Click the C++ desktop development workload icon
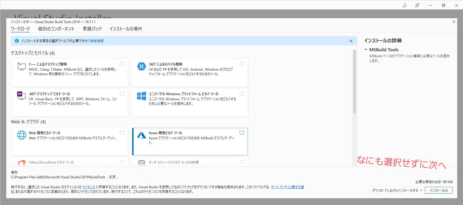The image size is (463, 205). point(21,66)
